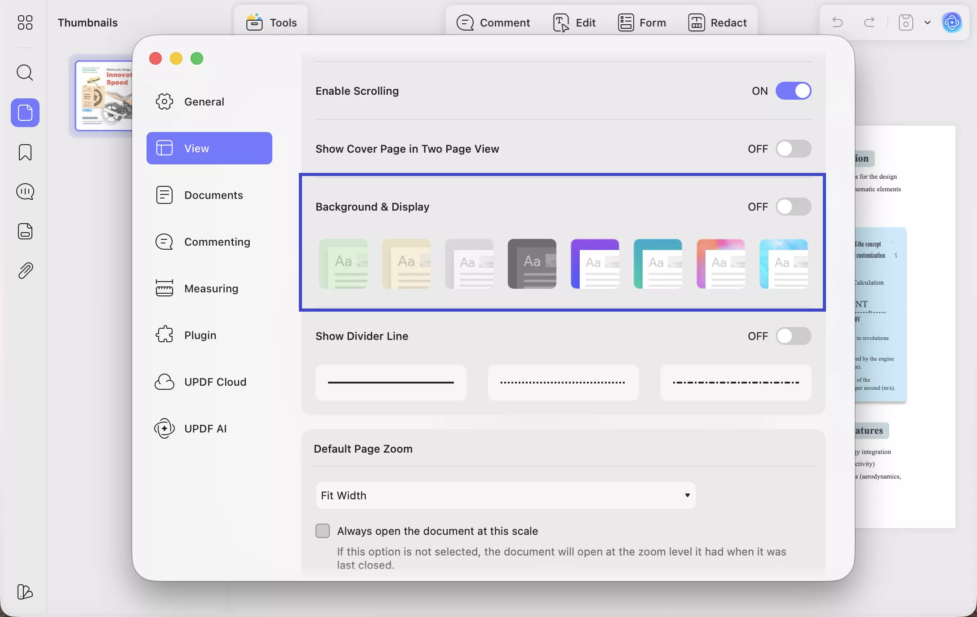The height and width of the screenshot is (617, 977).
Task: Select the dark gray background theme swatch
Action: coord(532,264)
